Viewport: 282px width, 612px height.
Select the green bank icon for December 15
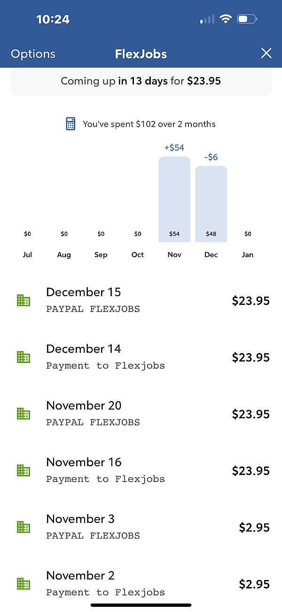23,300
